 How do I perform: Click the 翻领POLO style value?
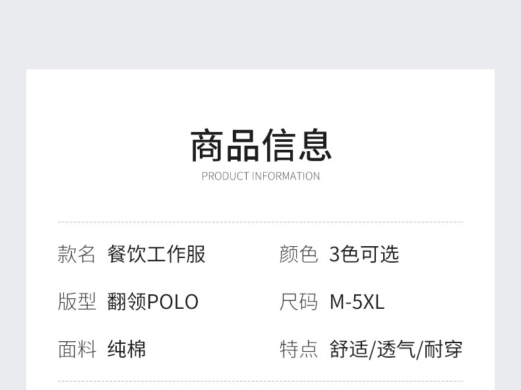tap(152, 302)
